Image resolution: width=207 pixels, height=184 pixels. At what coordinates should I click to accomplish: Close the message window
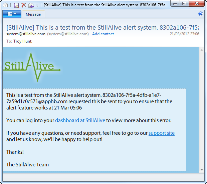(197, 4)
